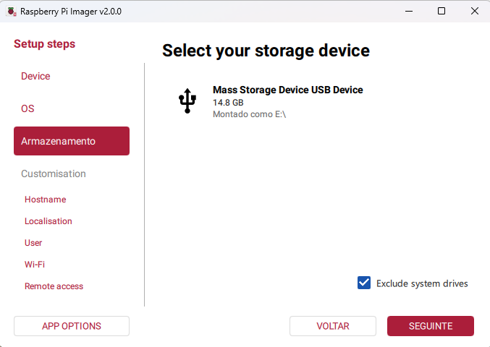Select the Armazenamento step
This screenshot has width=490, height=347.
tap(71, 141)
